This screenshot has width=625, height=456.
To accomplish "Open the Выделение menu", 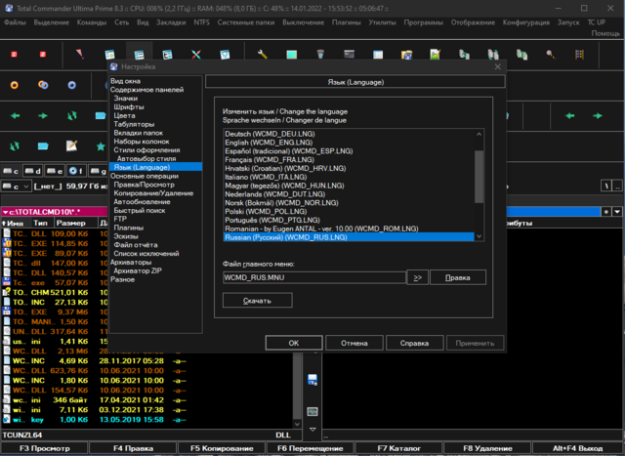I will click(x=52, y=22).
